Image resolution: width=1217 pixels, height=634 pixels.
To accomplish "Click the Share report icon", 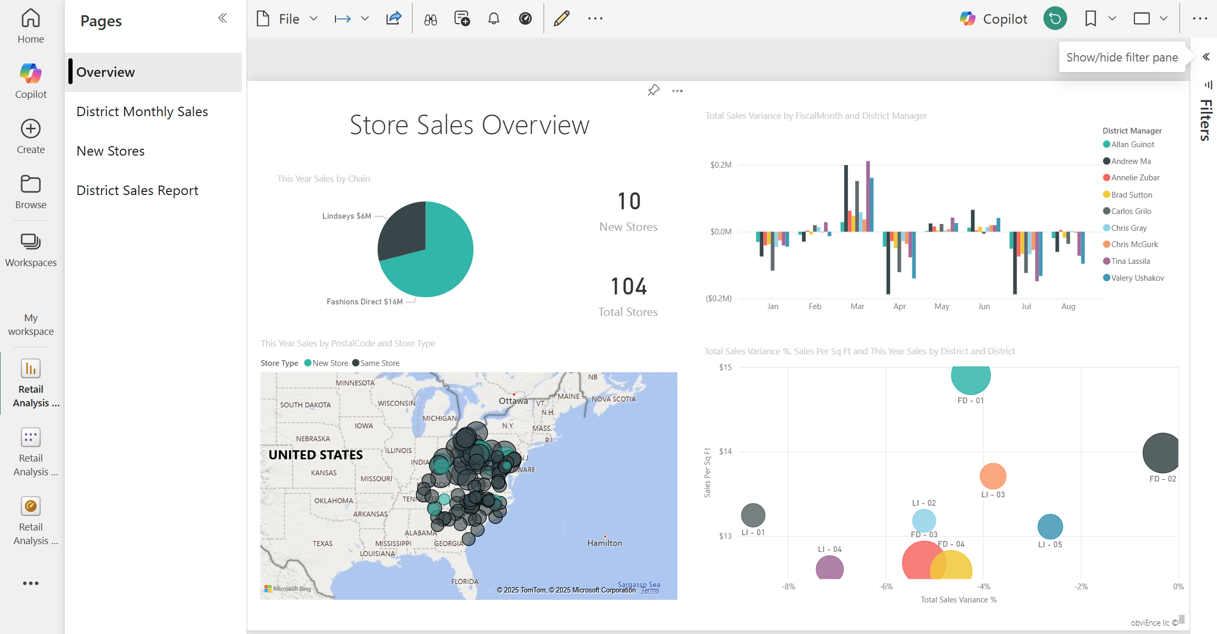I will pyautogui.click(x=393, y=19).
